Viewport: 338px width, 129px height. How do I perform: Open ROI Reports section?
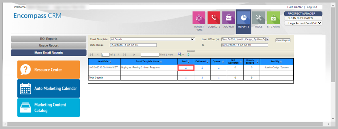(49, 39)
